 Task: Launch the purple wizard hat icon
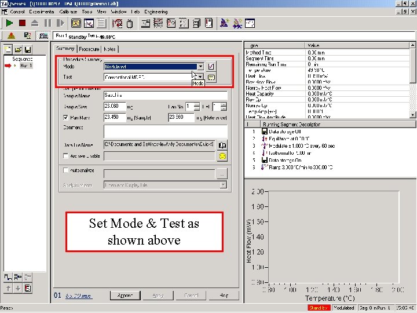[x=225, y=23]
